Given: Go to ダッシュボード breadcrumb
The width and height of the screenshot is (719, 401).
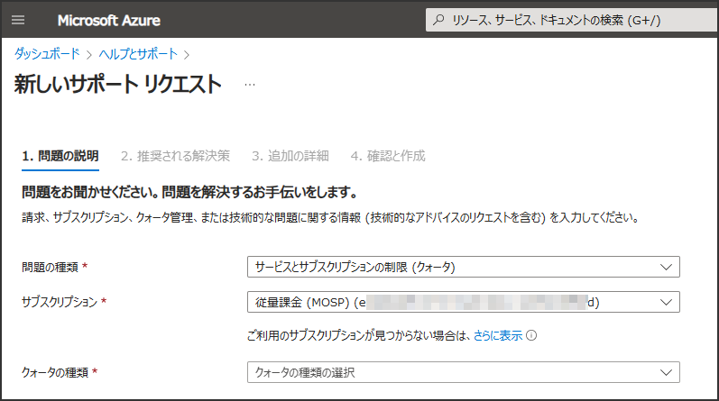Looking at the screenshot, I should pyautogui.click(x=47, y=54).
